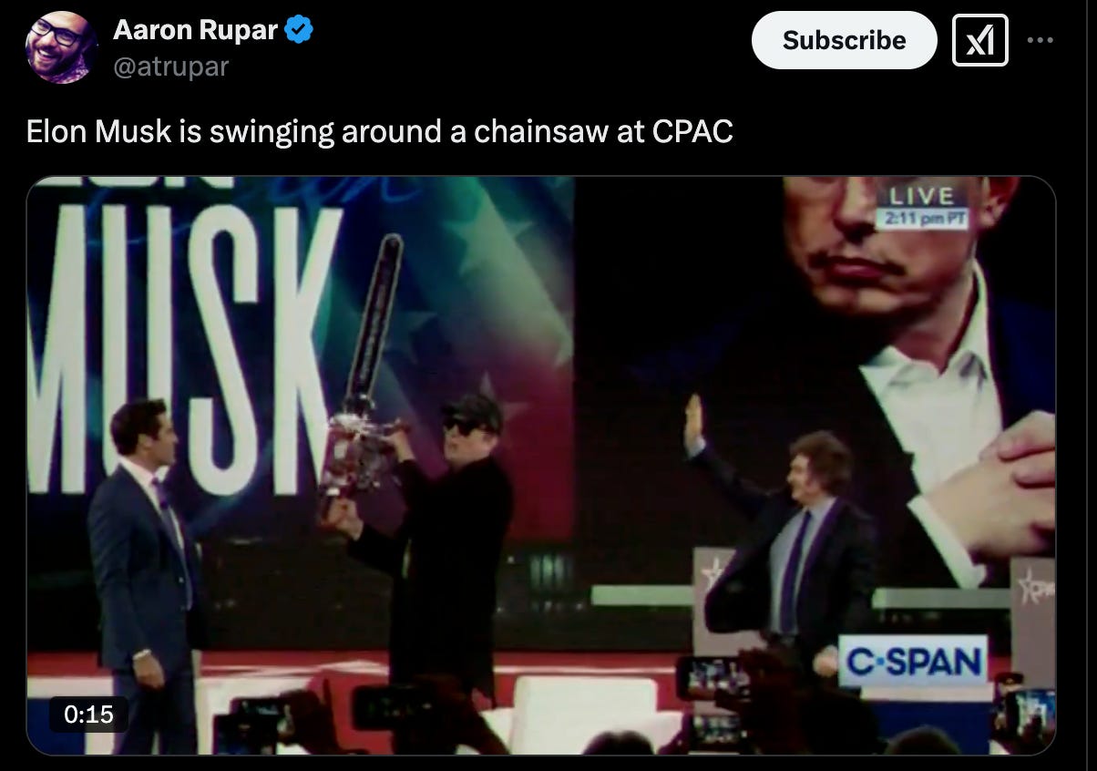Play the CPAC chainsaw video

click(541, 465)
